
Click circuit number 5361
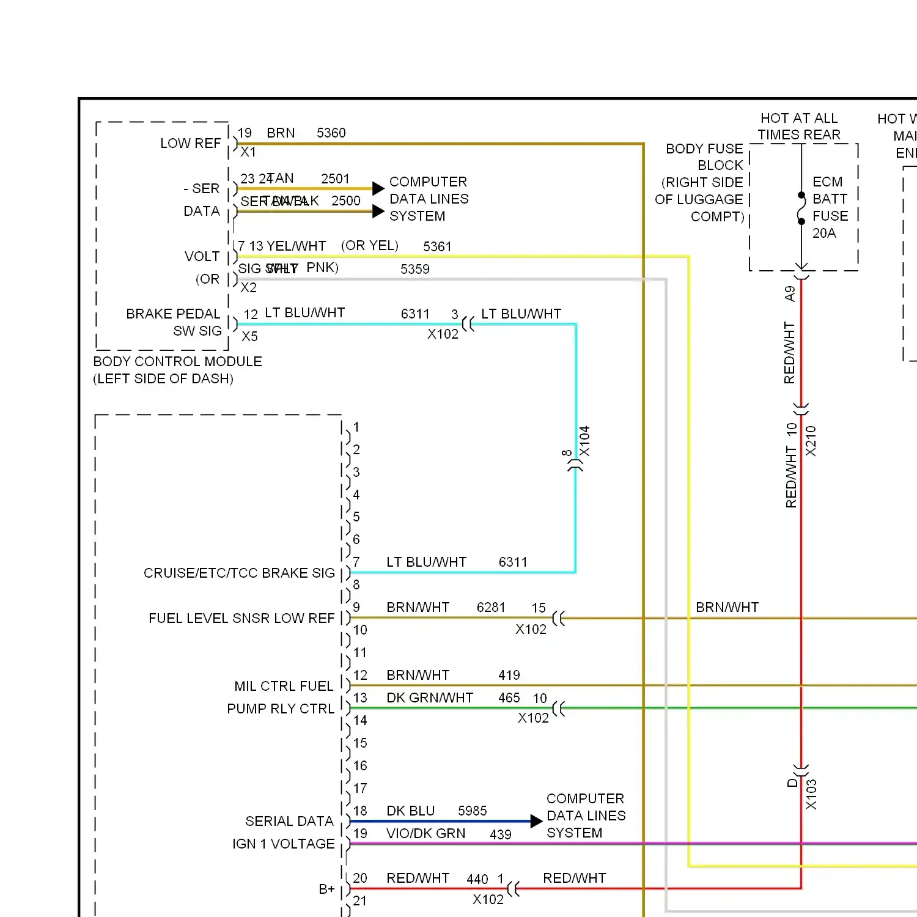tap(437, 246)
